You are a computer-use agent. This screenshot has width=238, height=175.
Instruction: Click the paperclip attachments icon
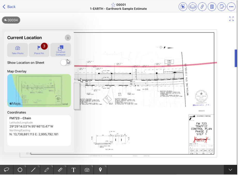202,7
